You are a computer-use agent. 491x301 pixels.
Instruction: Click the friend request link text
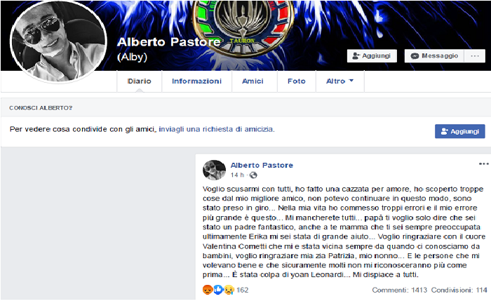tap(216, 129)
